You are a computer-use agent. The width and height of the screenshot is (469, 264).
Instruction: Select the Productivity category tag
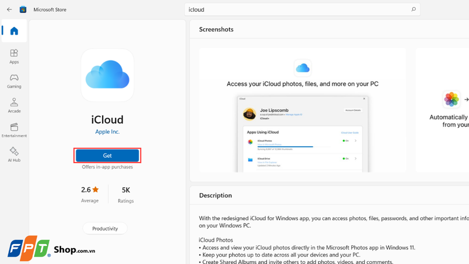pos(105,228)
